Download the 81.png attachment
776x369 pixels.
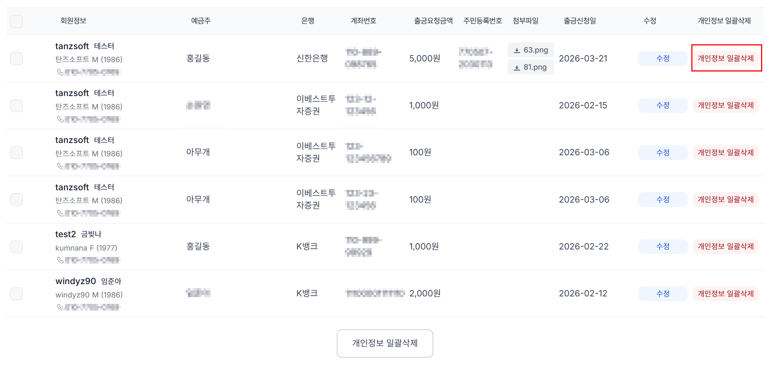tap(530, 67)
